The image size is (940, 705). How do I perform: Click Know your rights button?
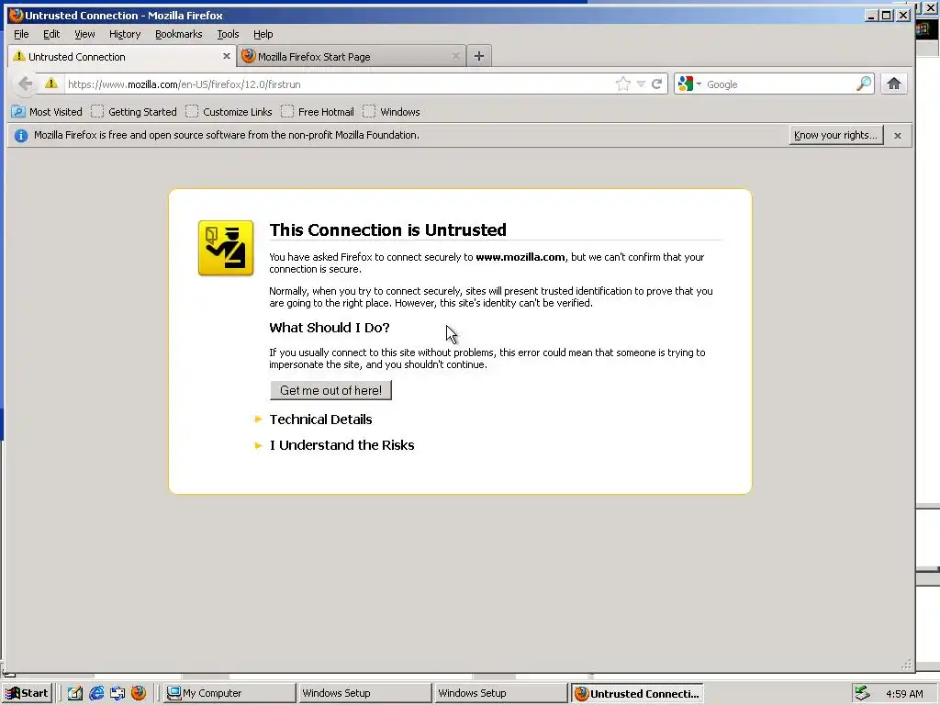[x=836, y=136]
